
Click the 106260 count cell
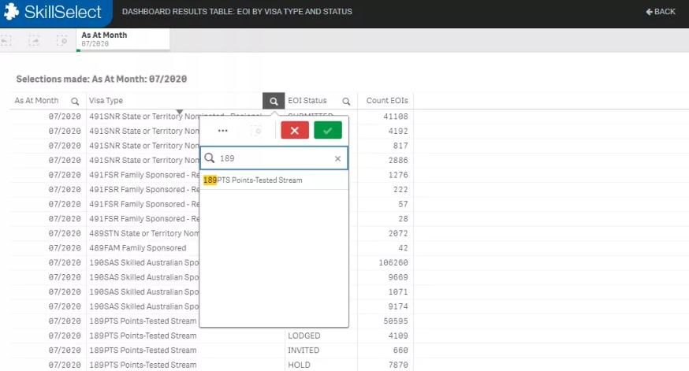pyautogui.click(x=388, y=262)
